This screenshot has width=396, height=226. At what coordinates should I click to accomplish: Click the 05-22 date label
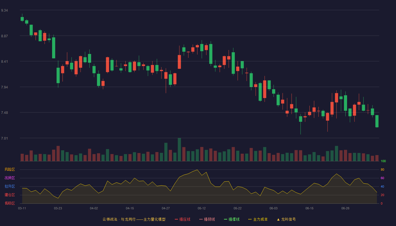[238, 208]
